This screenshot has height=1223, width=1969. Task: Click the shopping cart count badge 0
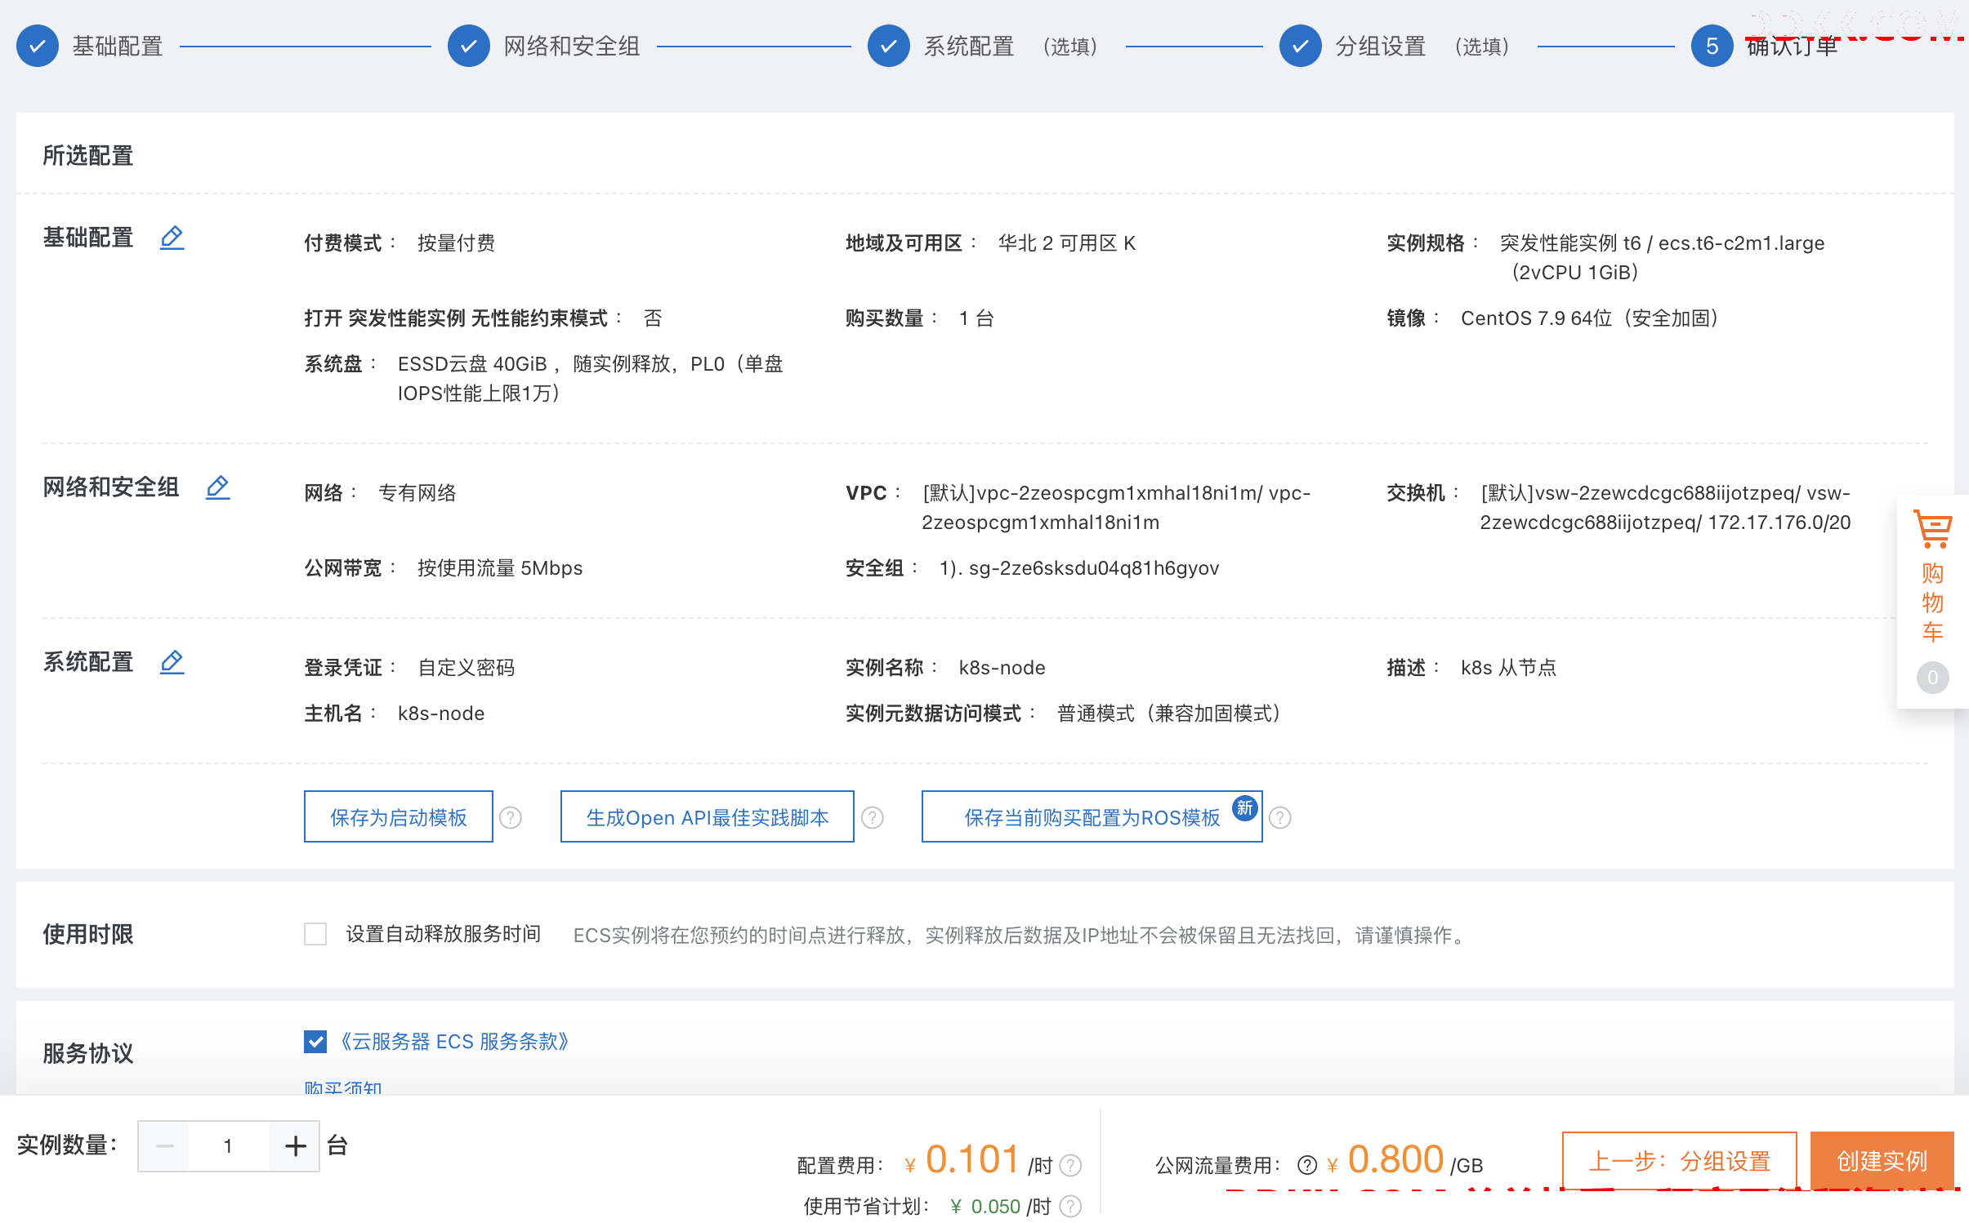click(x=1932, y=678)
